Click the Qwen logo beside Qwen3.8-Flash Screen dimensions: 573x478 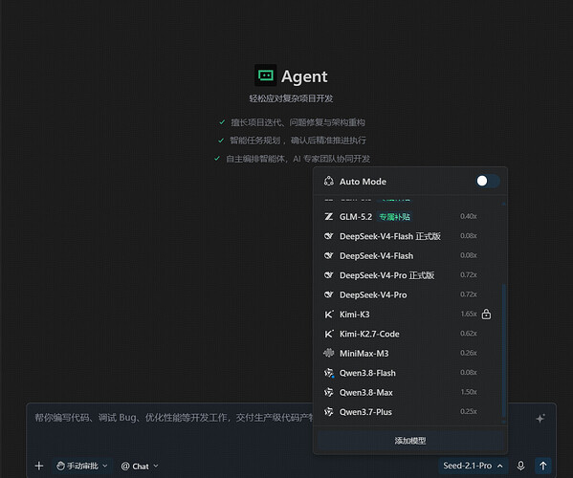pos(329,373)
